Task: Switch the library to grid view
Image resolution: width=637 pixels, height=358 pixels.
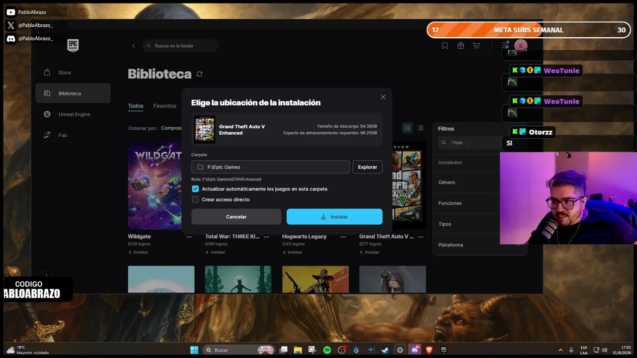Action: (407, 128)
